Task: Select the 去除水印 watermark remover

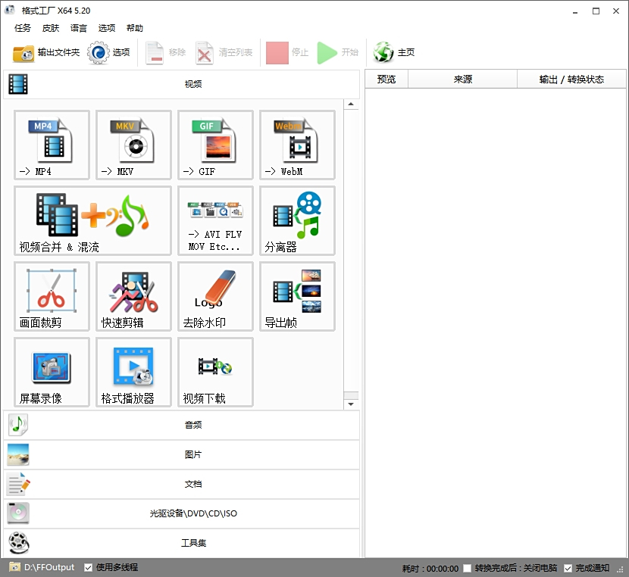Action: [x=215, y=296]
